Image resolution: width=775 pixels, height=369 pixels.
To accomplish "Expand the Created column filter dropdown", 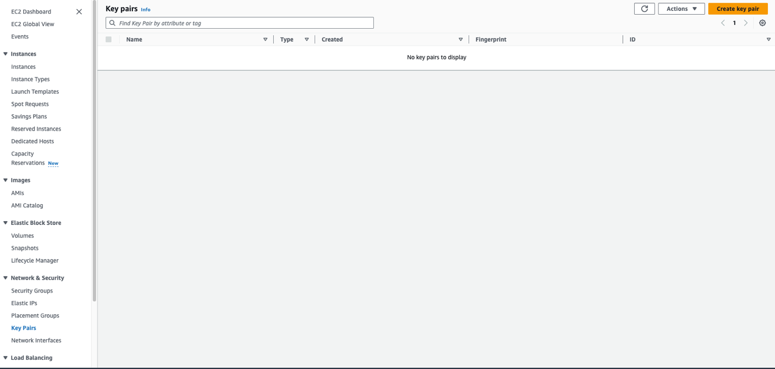I will (460, 39).
